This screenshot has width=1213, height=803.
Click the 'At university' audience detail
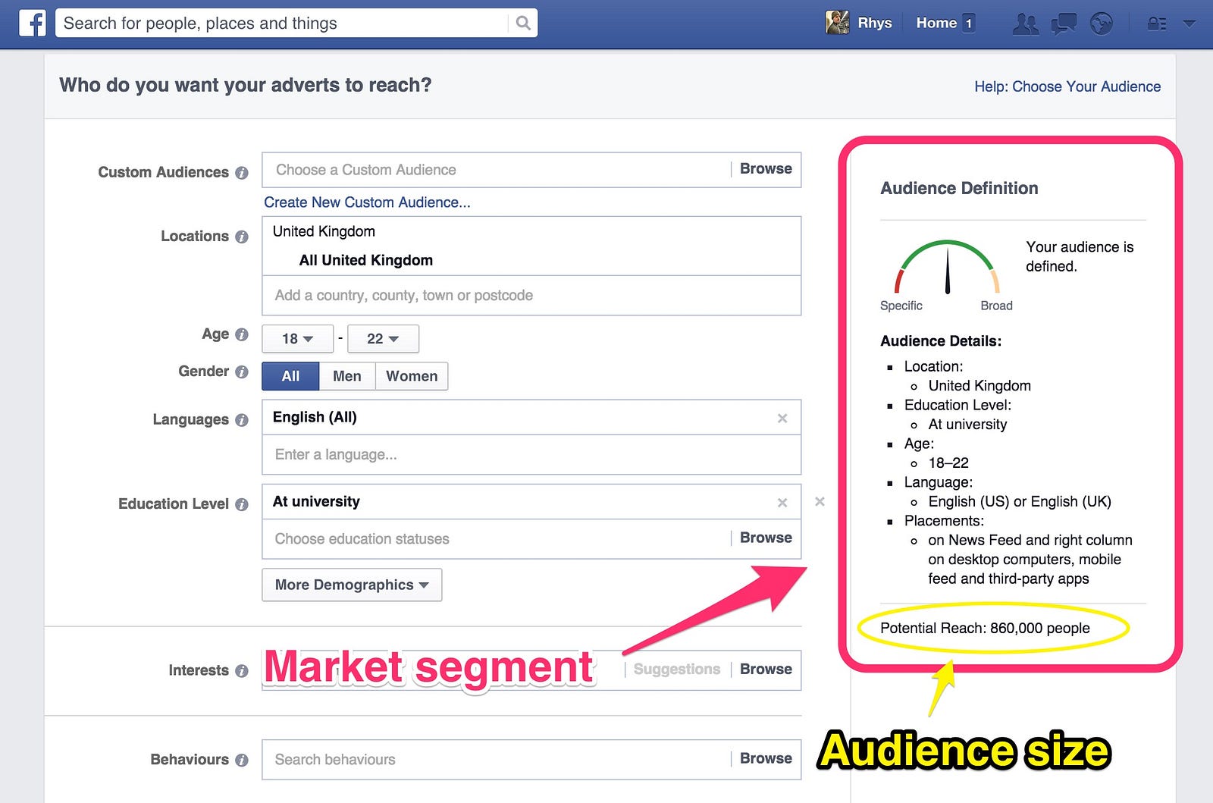(x=967, y=425)
